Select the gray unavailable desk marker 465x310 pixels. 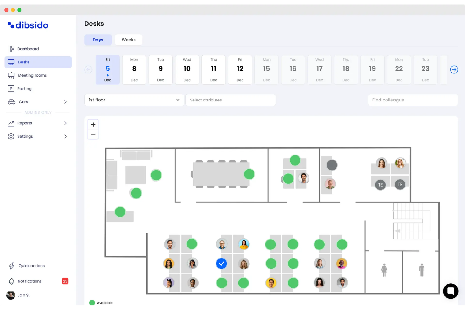click(332, 165)
